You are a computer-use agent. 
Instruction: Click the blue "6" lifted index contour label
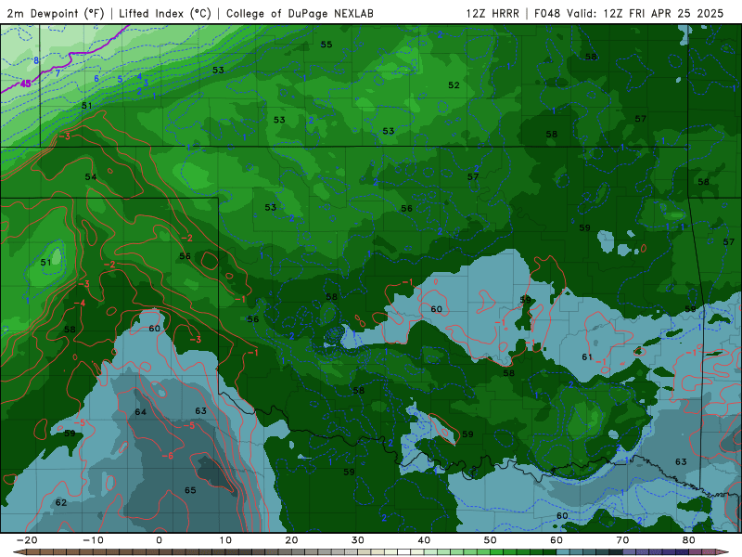pos(96,79)
